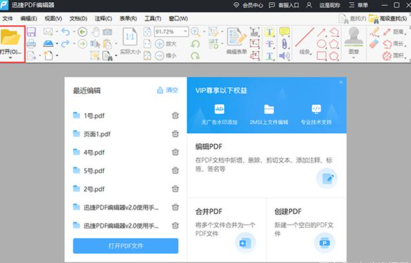Screen dimensions: 411x263
Task: Select the Hand tool
Action: point(96,32)
